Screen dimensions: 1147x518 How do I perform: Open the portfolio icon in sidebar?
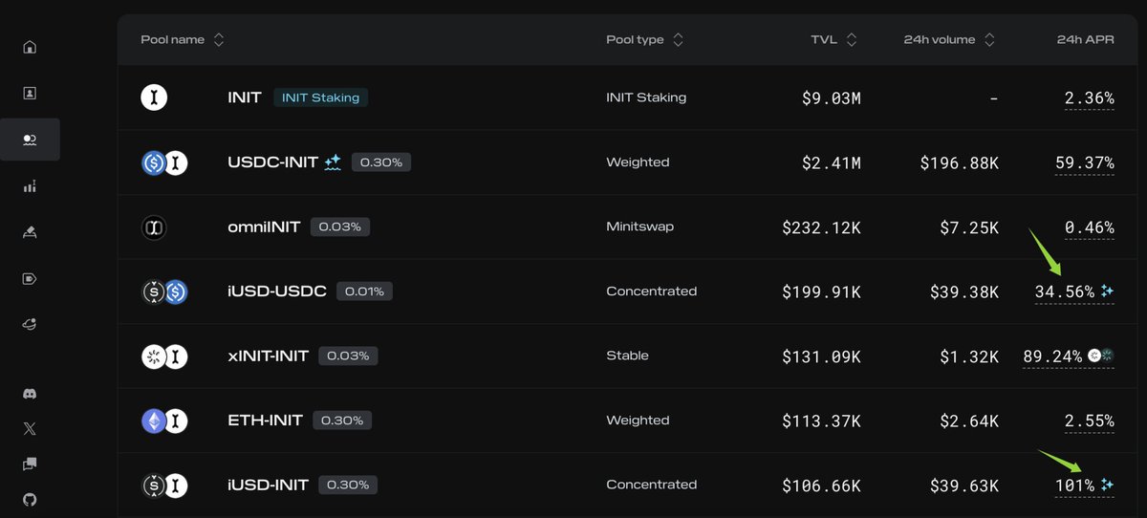30,93
